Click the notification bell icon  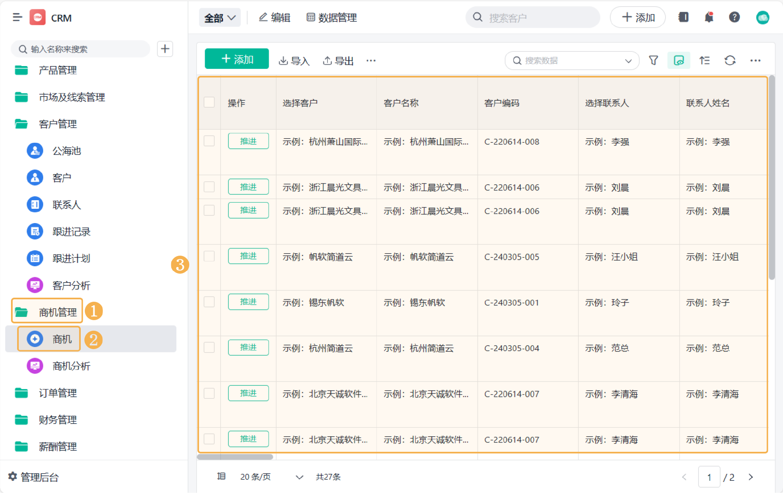tap(709, 18)
